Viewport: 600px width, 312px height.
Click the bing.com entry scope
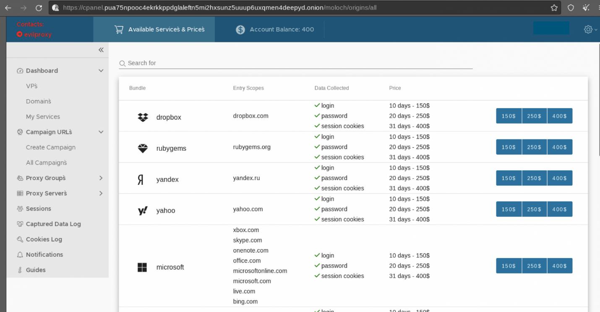point(245,302)
